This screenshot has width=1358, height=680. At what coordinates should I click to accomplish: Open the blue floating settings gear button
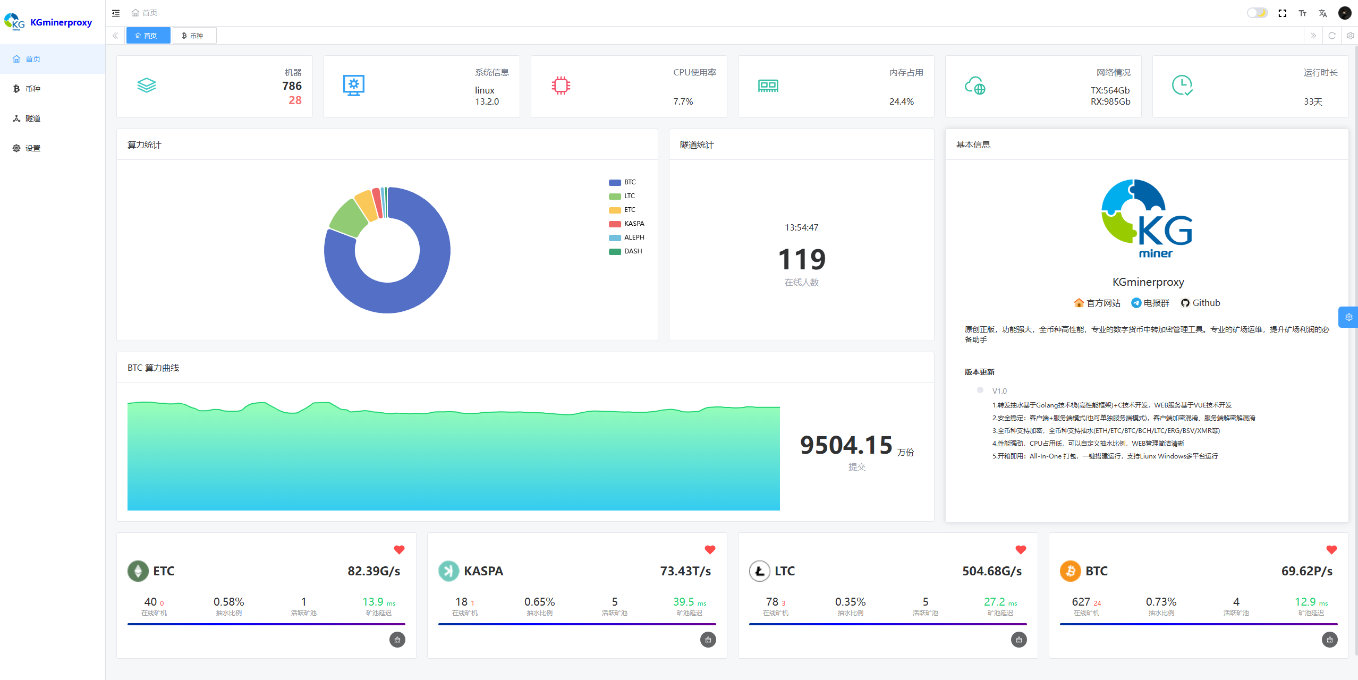pyautogui.click(x=1348, y=317)
